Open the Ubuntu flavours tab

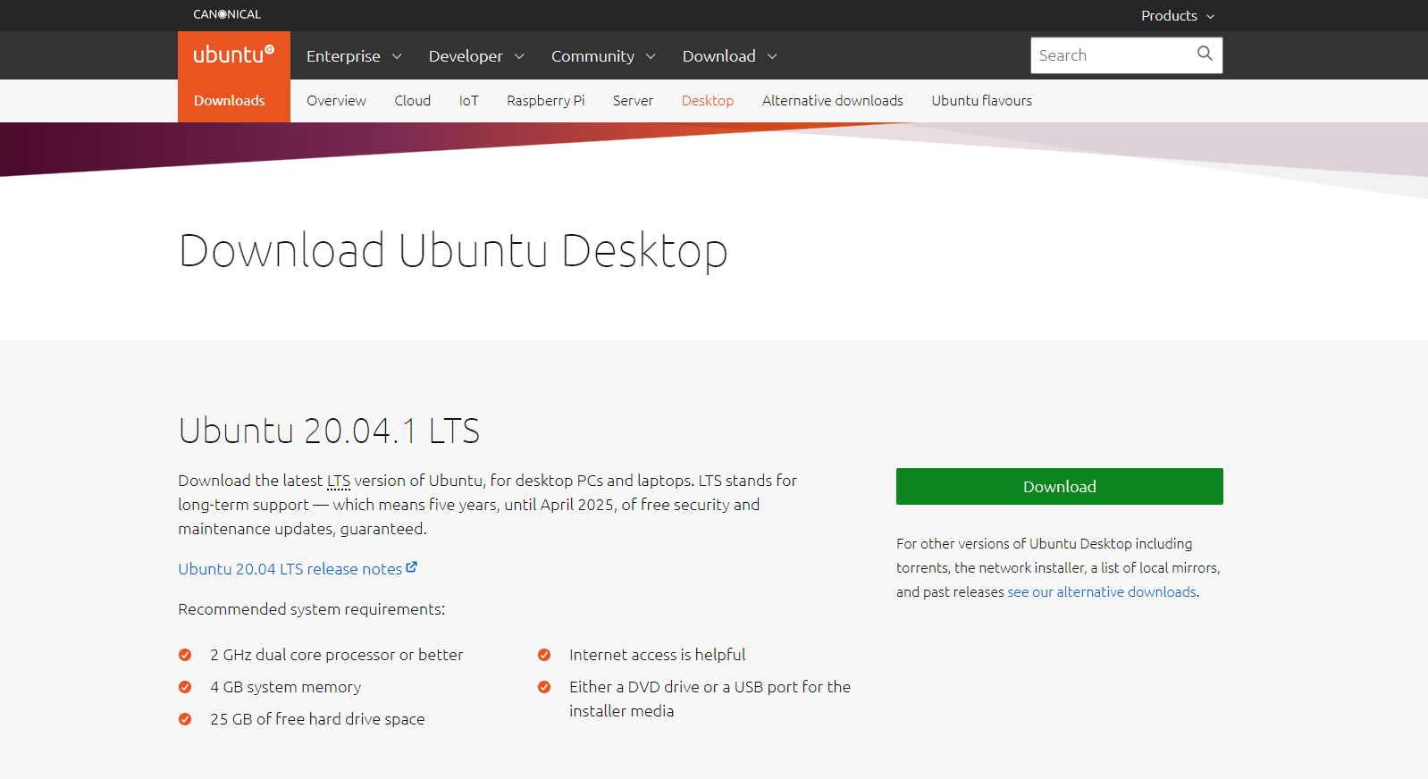[x=982, y=100]
